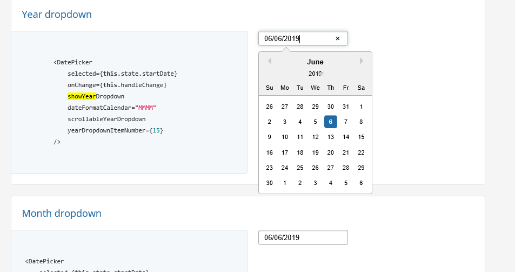Select May 30 in first row

(x=330, y=107)
